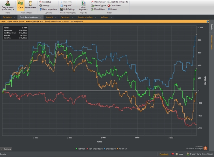214x157 pixels.
Task: Toggle All-In EV series in legend
Action: click(122, 149)
